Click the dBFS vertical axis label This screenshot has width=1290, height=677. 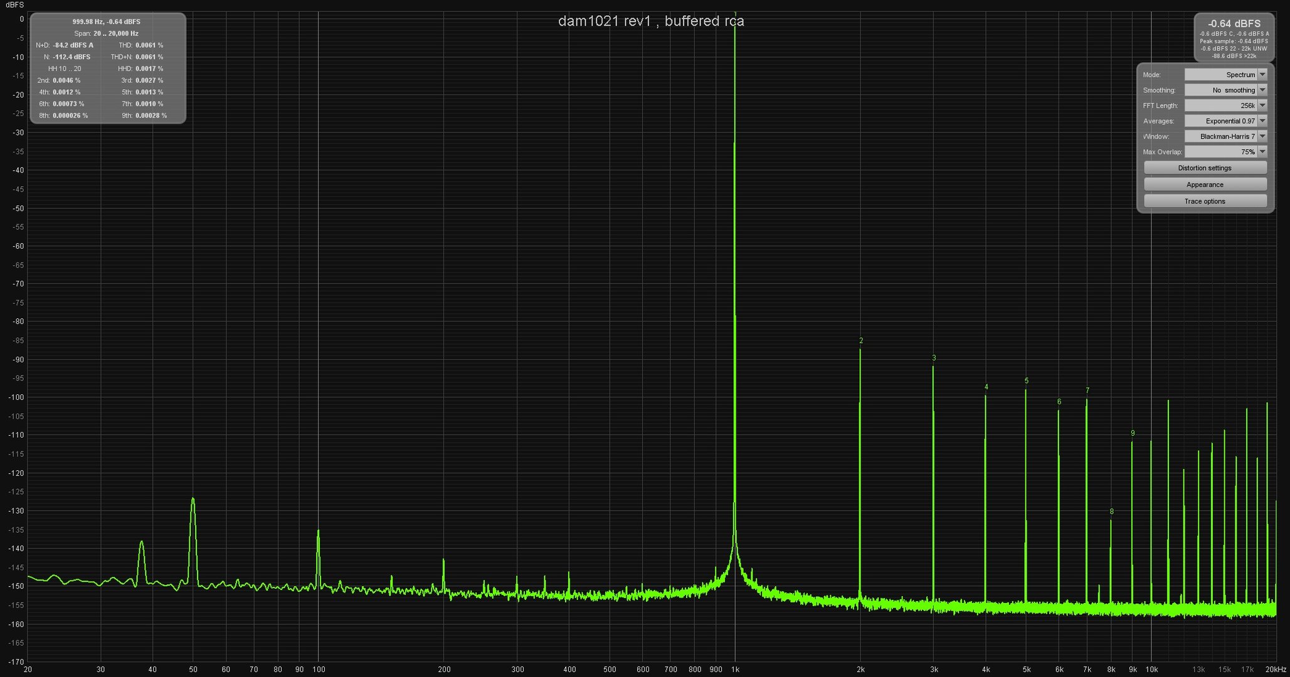coord(14,4)
